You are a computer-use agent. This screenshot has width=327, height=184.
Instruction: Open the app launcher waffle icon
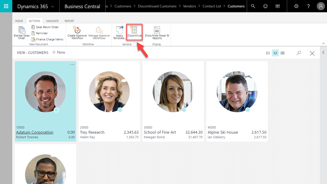[6, 6]
